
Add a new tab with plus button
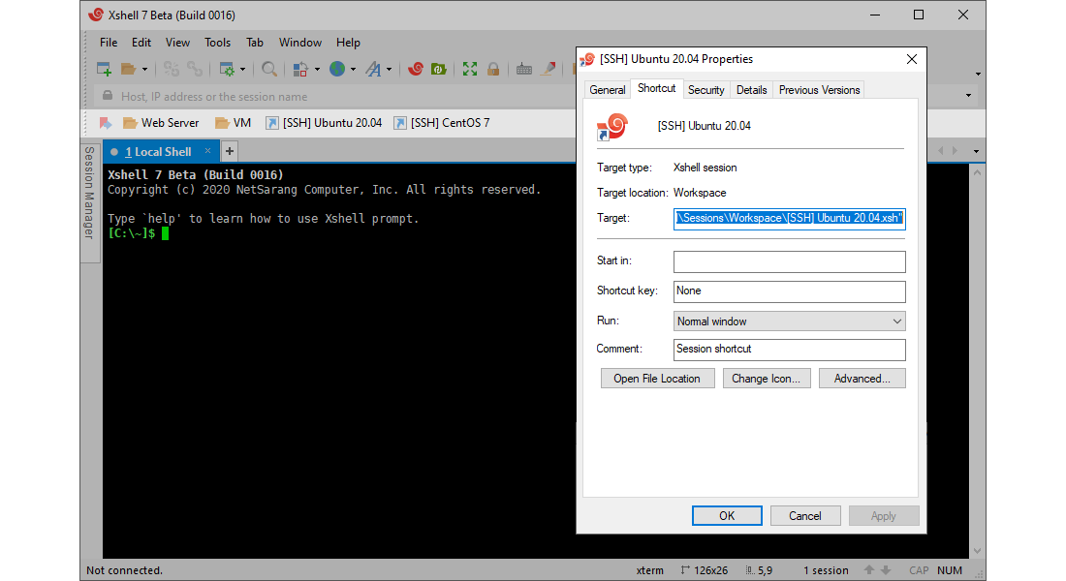tap(230, 151)
